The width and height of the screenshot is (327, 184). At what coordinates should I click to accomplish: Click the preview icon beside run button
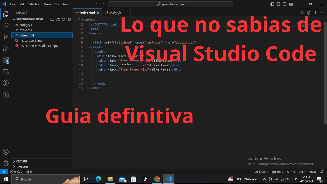[x=309, y=13]
